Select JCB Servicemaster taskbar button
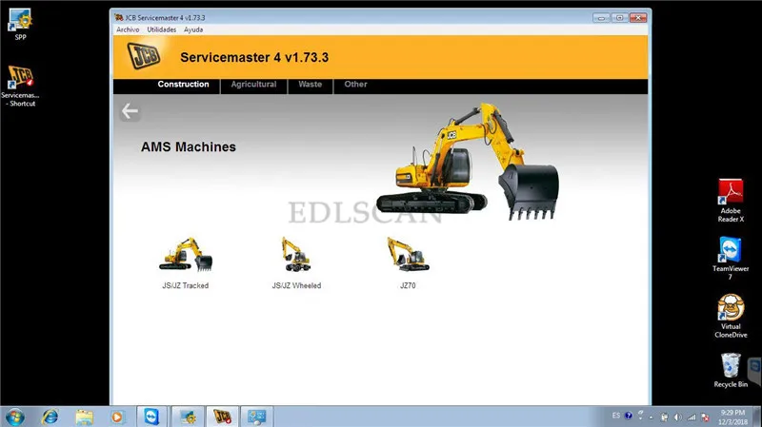 pos(222,417)
